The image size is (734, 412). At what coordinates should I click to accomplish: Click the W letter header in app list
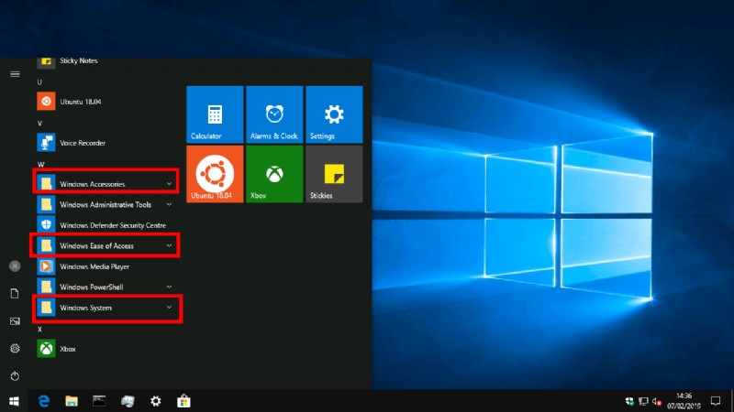tap(40, 165)
